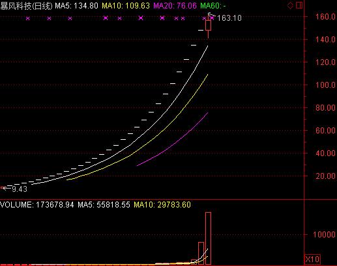The height and width of the screenshot is (266, 337).
Task: Select the volume MA10: 29783.60 label
Action: pos(162,205)
